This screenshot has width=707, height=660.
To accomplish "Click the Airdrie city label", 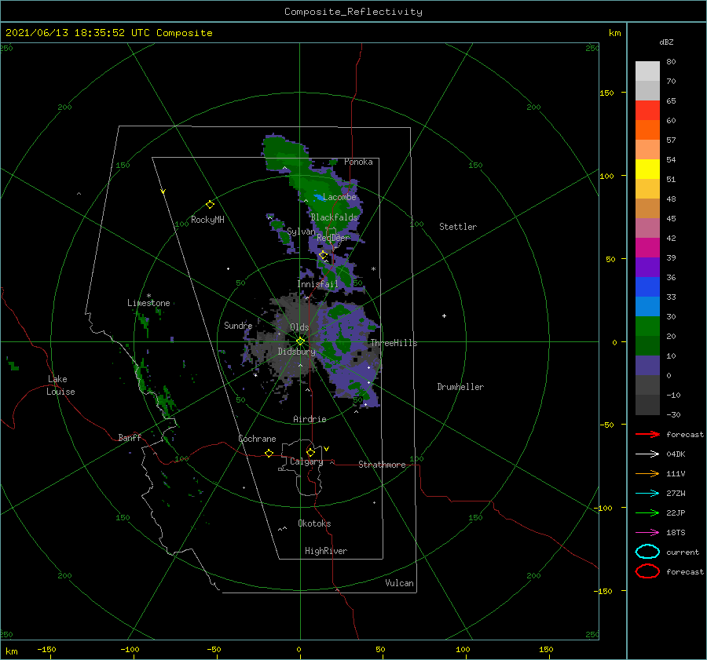I will pos(310,419).
